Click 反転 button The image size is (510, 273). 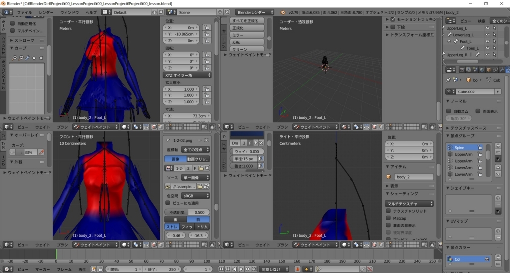247,42
